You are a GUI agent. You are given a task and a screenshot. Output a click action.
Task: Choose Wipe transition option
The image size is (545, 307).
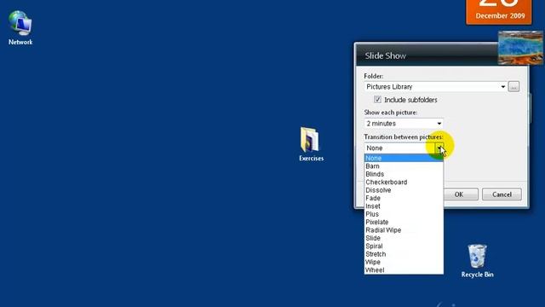(x=404, y=262)
